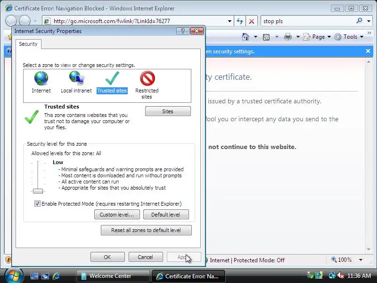Viewport: 377px width, 283px height.
Task: Click the Cancel button
Action: coord(146,257)
